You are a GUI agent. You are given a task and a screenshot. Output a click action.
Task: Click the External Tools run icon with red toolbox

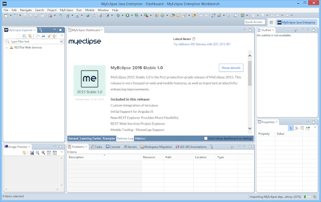coord(146,15)
